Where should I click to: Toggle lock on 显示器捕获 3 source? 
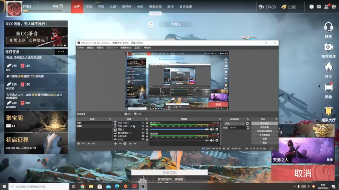[147, 133]
